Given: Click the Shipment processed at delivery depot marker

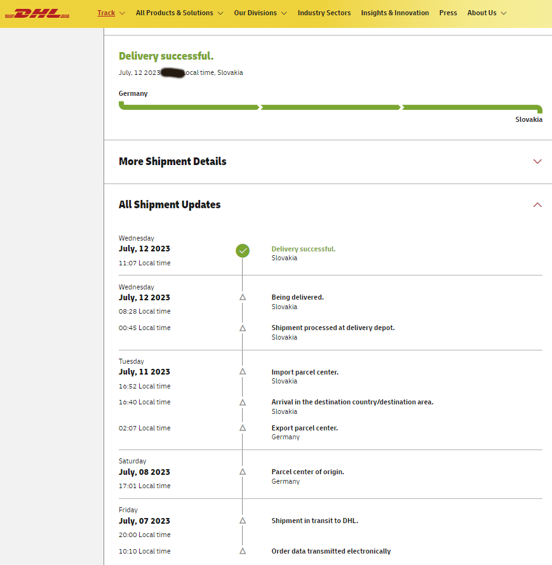Looking at the screenshot, I should 243,328.
